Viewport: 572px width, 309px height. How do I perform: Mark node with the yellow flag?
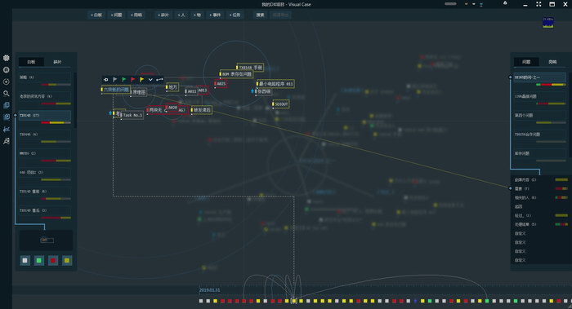[141, 79]
